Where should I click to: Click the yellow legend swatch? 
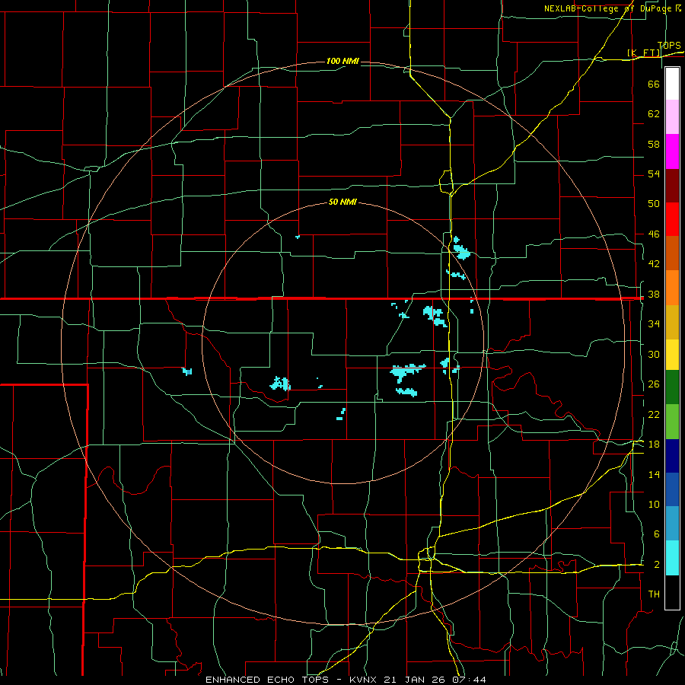point(672,355)
